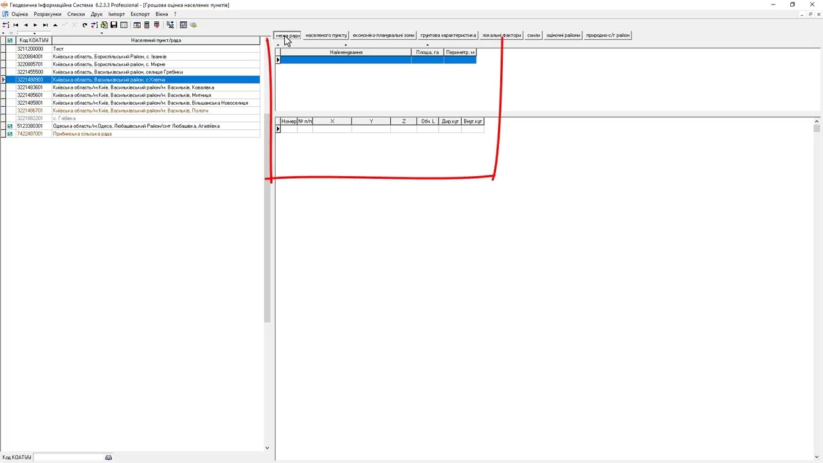Open the Друк menu
Viewport: 823px width, 463px height.
coord(96,14)
